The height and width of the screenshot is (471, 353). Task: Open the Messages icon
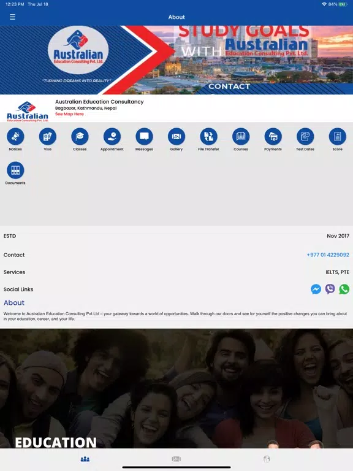tap(144, 136)
